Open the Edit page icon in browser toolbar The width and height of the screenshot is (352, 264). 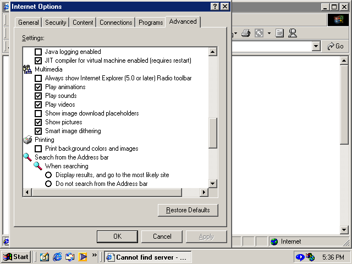[279, 34]
